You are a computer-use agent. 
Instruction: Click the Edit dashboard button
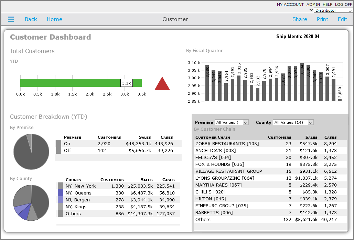click(342, 19)
